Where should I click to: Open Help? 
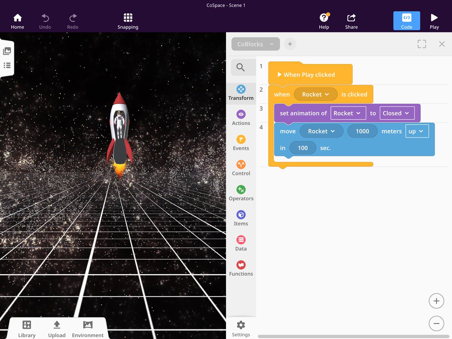point(324,21)
